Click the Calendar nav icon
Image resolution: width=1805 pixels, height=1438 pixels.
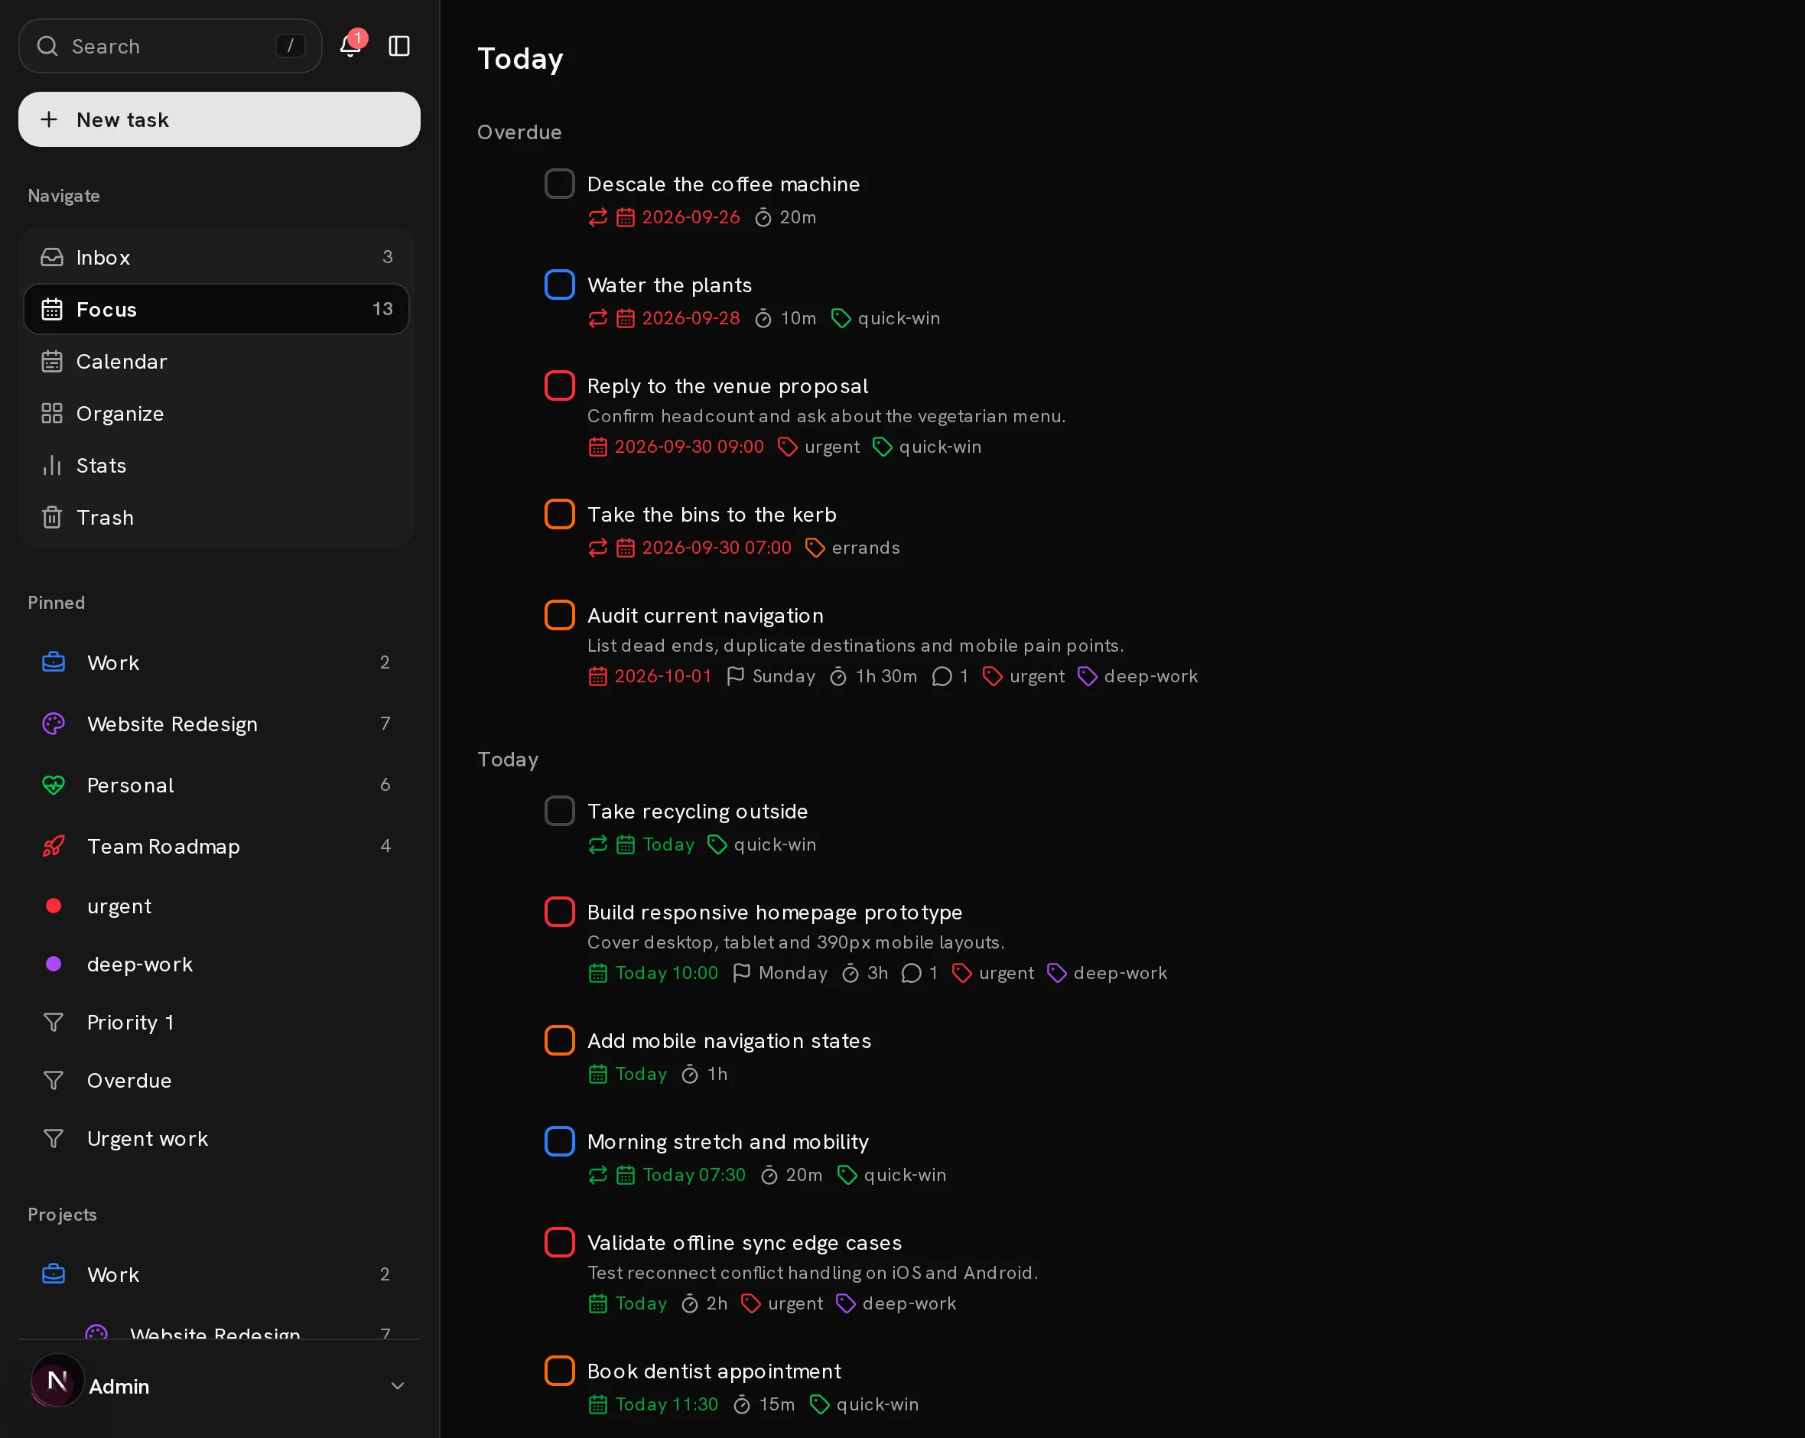(x=52, y=361)
